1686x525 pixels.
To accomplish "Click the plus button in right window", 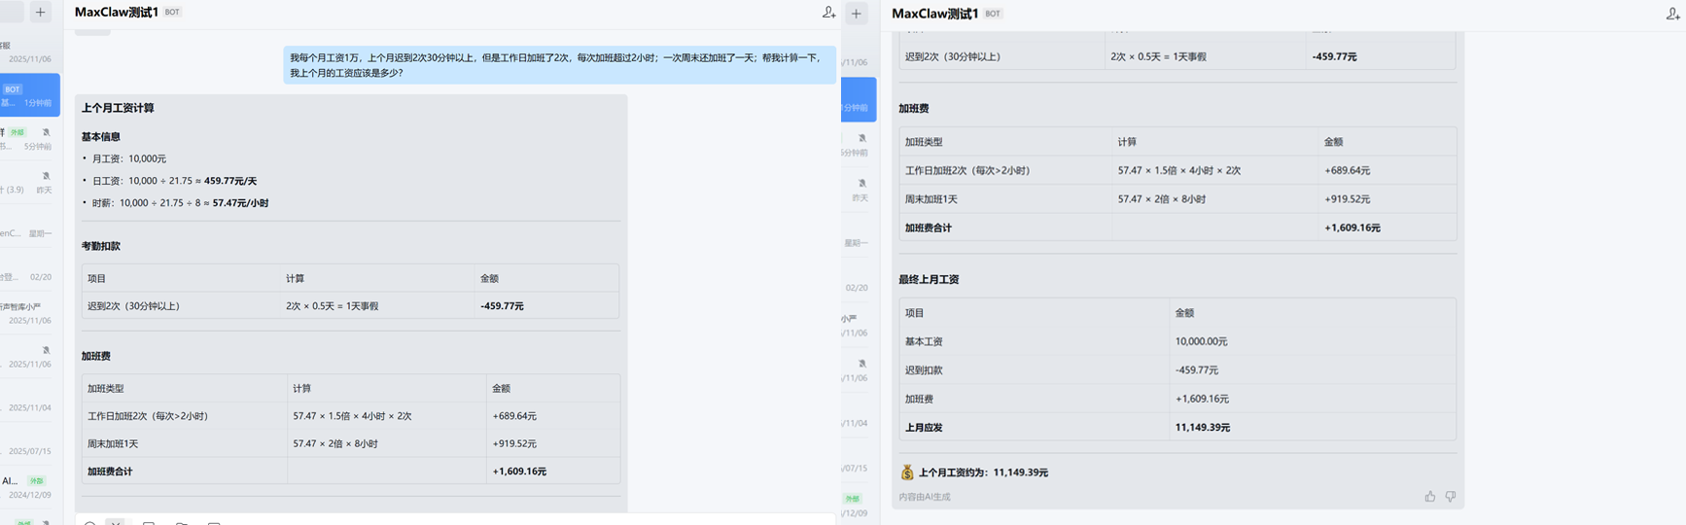I will [x=857, y=14].
